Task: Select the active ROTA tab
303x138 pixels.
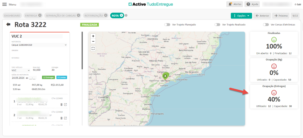Action: (115, 16)
